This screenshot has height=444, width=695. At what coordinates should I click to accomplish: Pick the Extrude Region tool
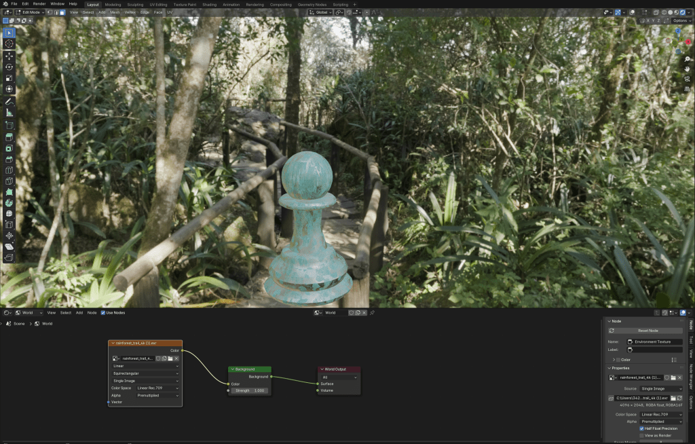(x=9, y=136)
